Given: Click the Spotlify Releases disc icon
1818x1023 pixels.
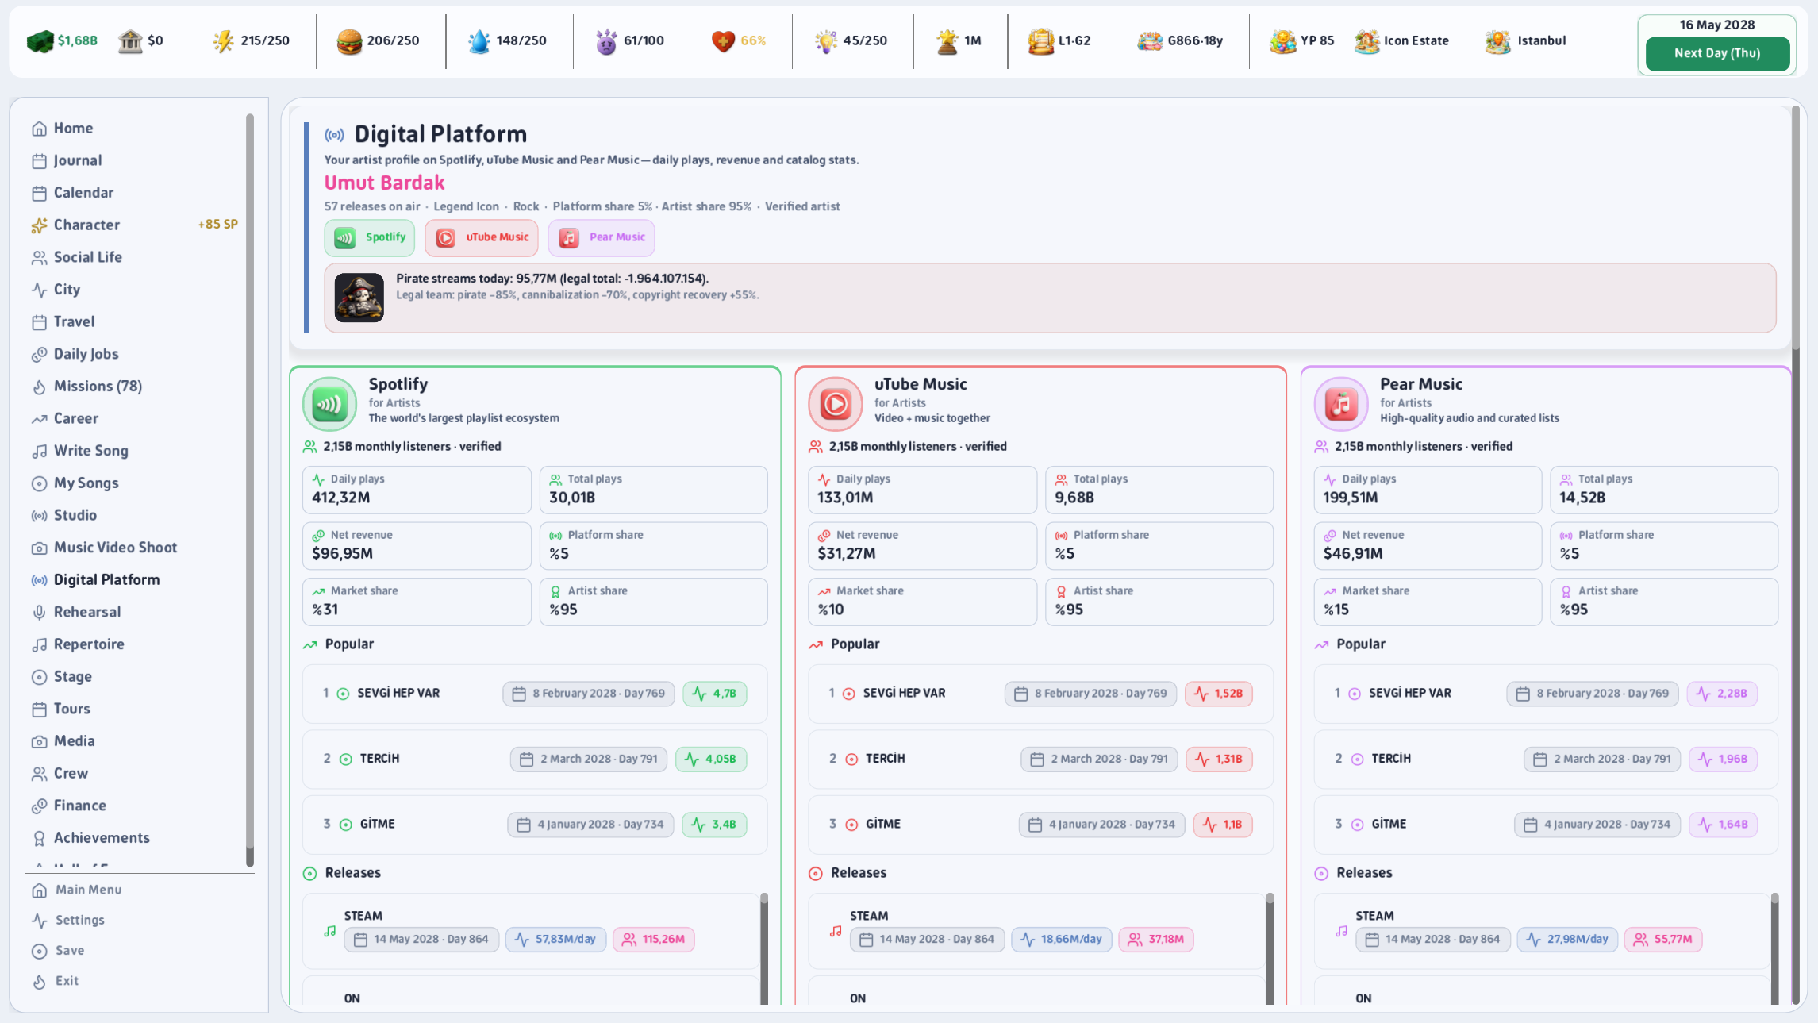Looking at the screenshot, I should pyautogui.click(x=309, y=873).
